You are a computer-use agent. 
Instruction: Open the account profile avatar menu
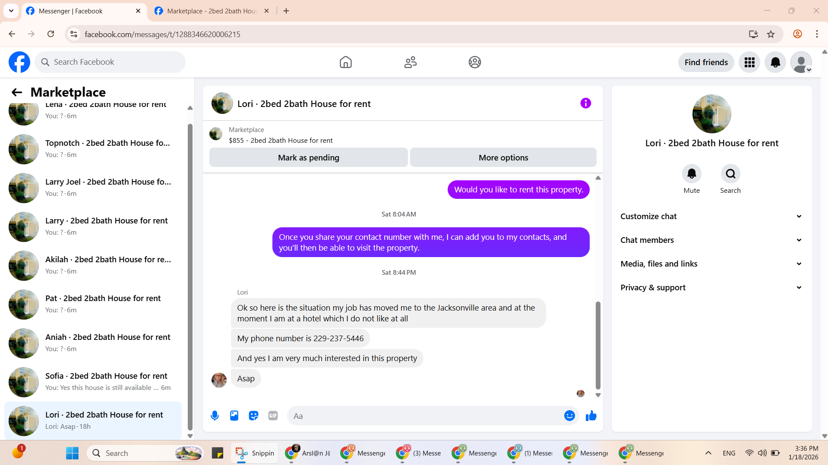801,63
